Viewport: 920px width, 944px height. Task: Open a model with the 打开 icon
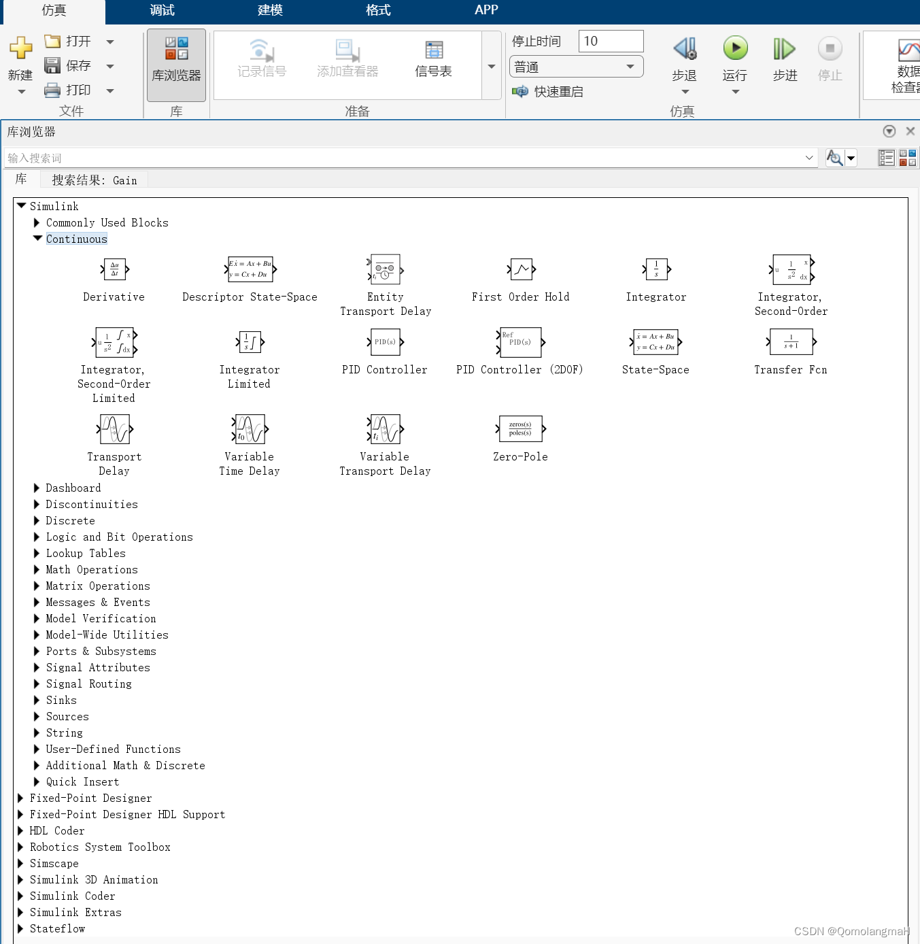click(52, 41)
